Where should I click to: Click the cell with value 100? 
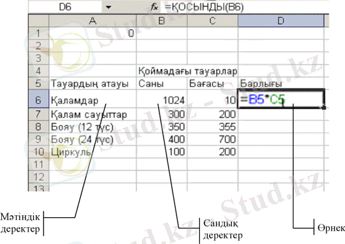click(161, 151)
